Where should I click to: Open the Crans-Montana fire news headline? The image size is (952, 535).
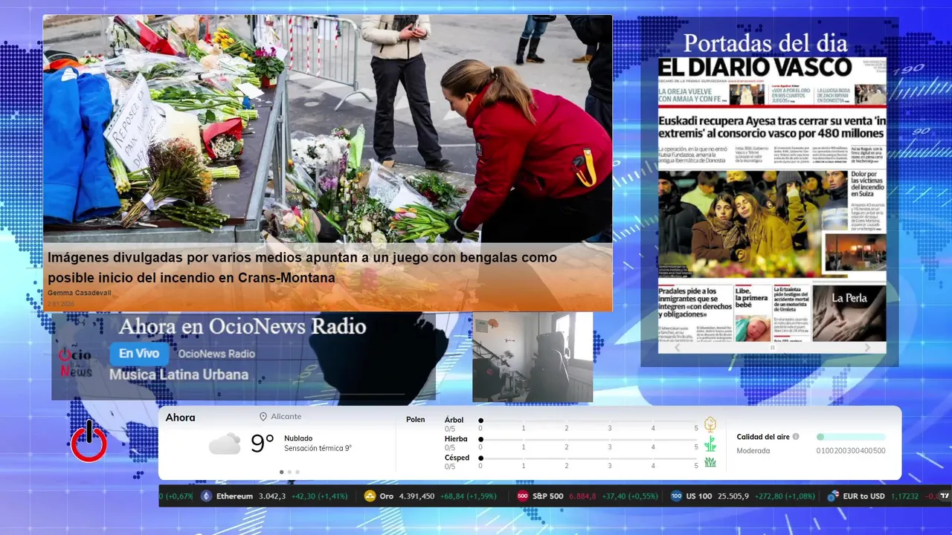coord(302,267)
